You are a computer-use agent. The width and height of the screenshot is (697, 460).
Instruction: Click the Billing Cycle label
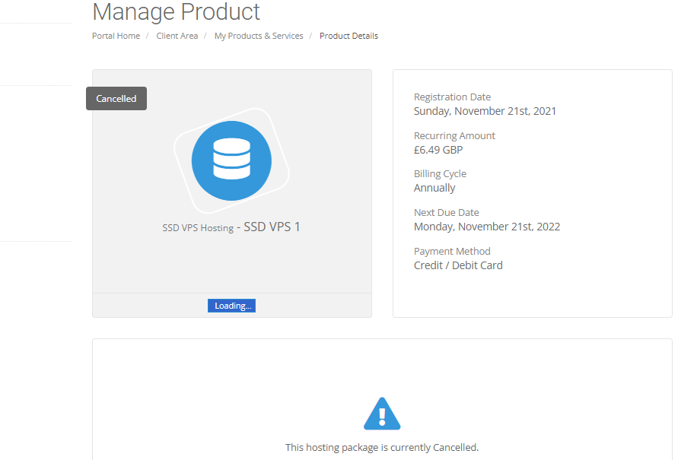point(440,174)
